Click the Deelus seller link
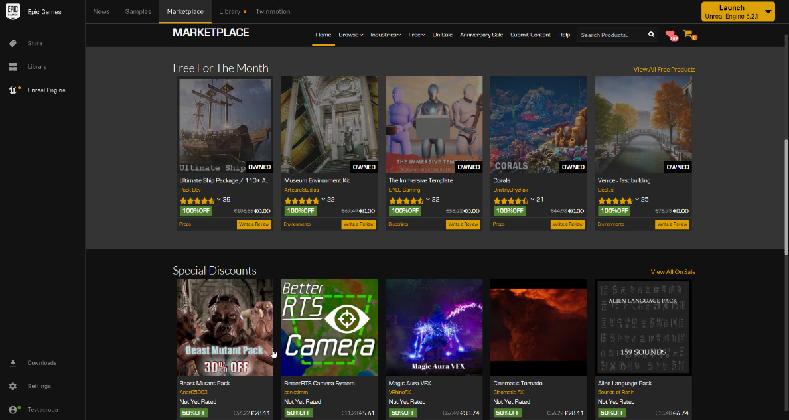The image size is (789, 420). 605,190
